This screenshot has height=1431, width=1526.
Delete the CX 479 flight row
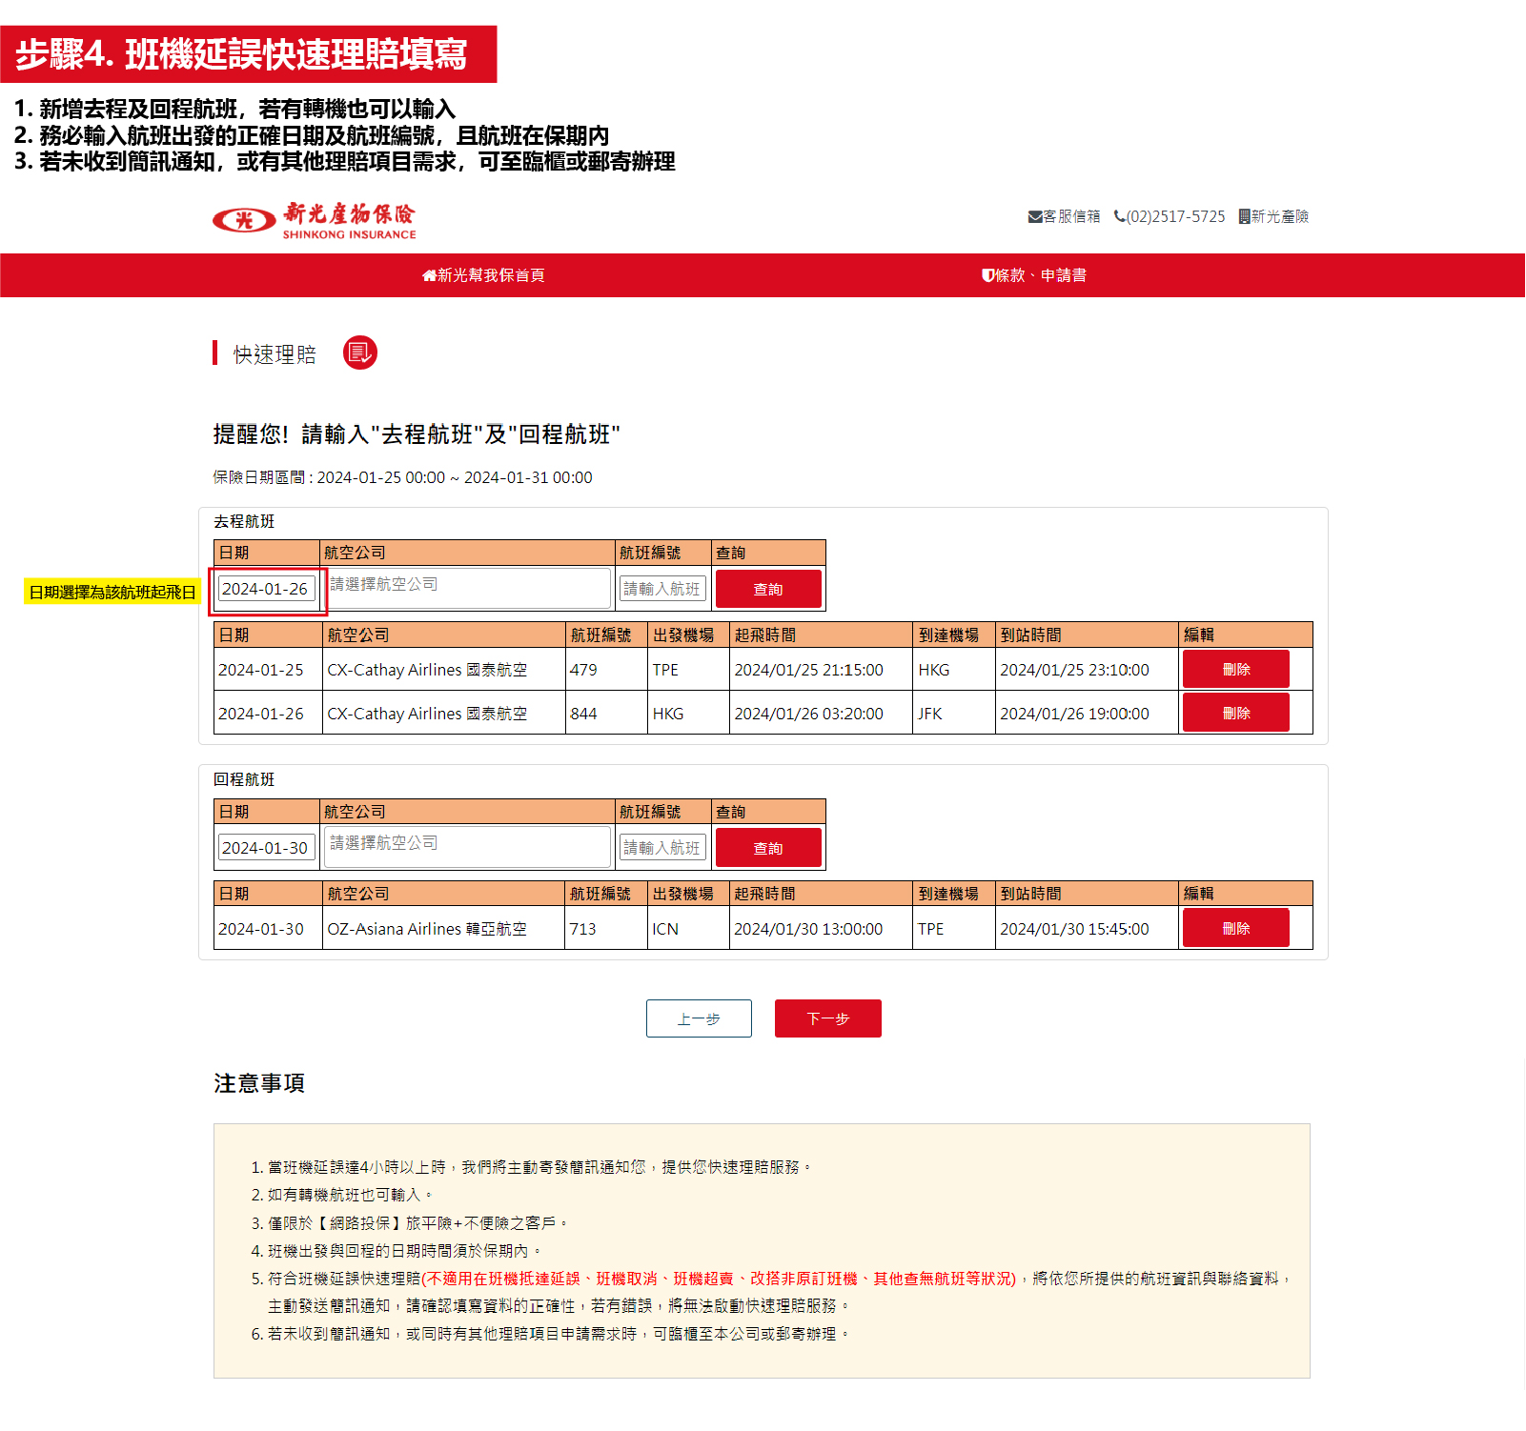pos(1236,669)
